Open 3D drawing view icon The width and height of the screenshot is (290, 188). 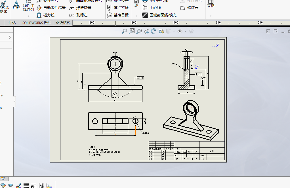tap(161, 31)
